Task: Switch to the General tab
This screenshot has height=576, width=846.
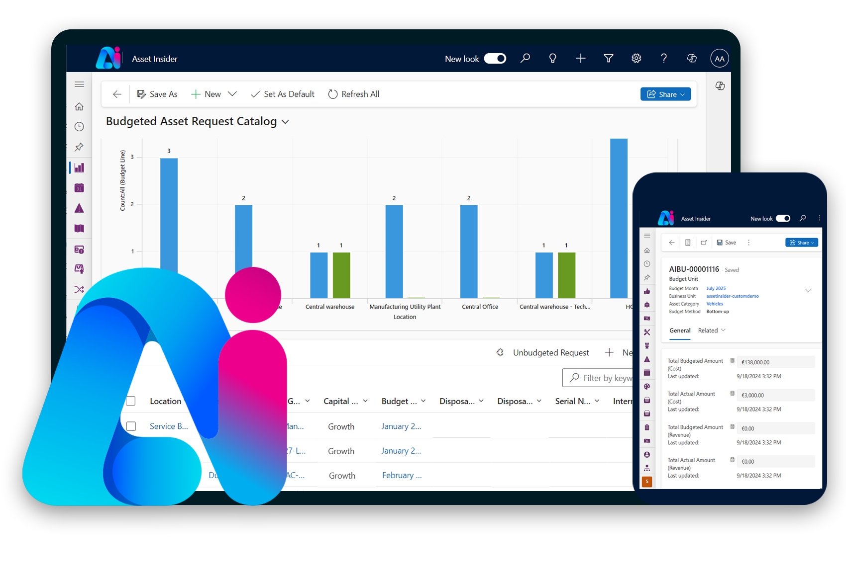Action: pyautogui.click(x=680, y=330)
